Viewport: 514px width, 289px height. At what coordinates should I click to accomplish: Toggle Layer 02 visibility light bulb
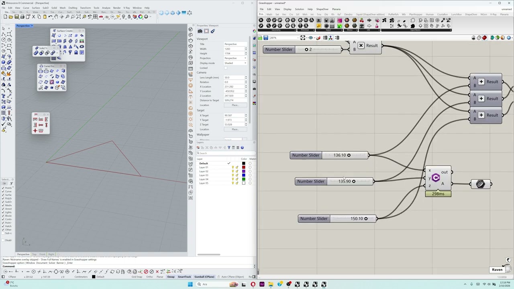pos(233,171)
